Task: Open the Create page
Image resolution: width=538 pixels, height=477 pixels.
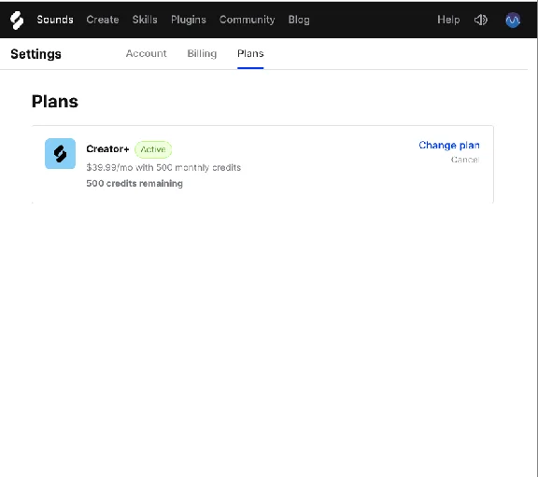Action: click(x=103, y=20)
